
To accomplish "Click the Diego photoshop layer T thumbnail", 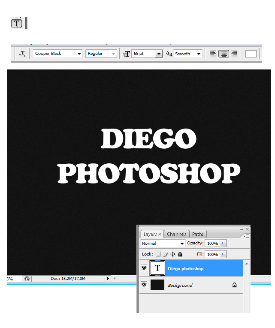I will click(157, 268).
